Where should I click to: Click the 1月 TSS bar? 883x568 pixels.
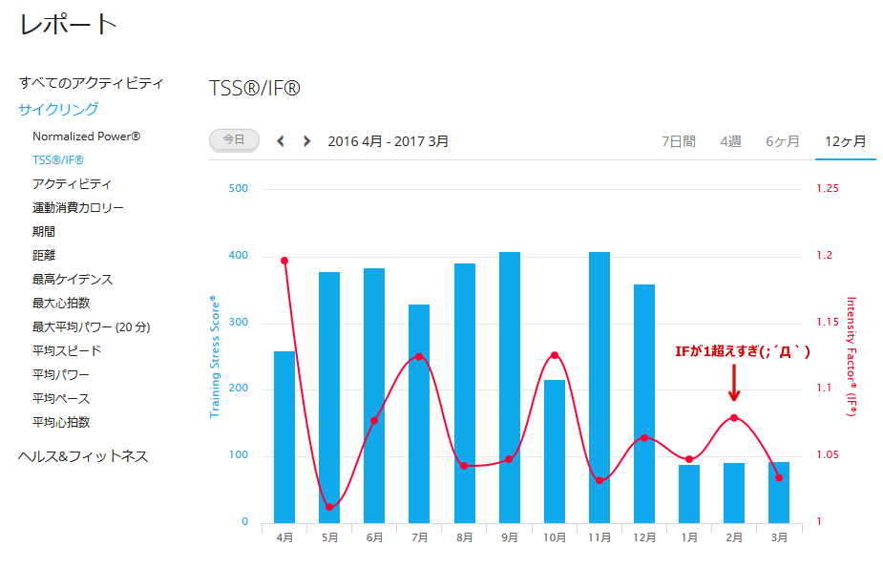(x=689, y=494)
